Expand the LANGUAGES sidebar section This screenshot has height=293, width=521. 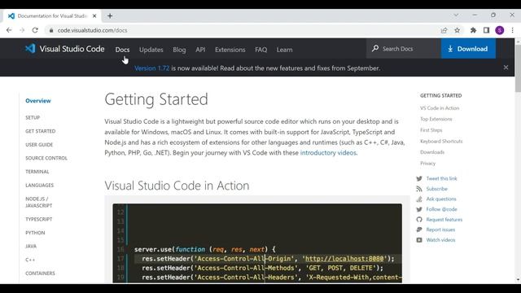[40, 186]
